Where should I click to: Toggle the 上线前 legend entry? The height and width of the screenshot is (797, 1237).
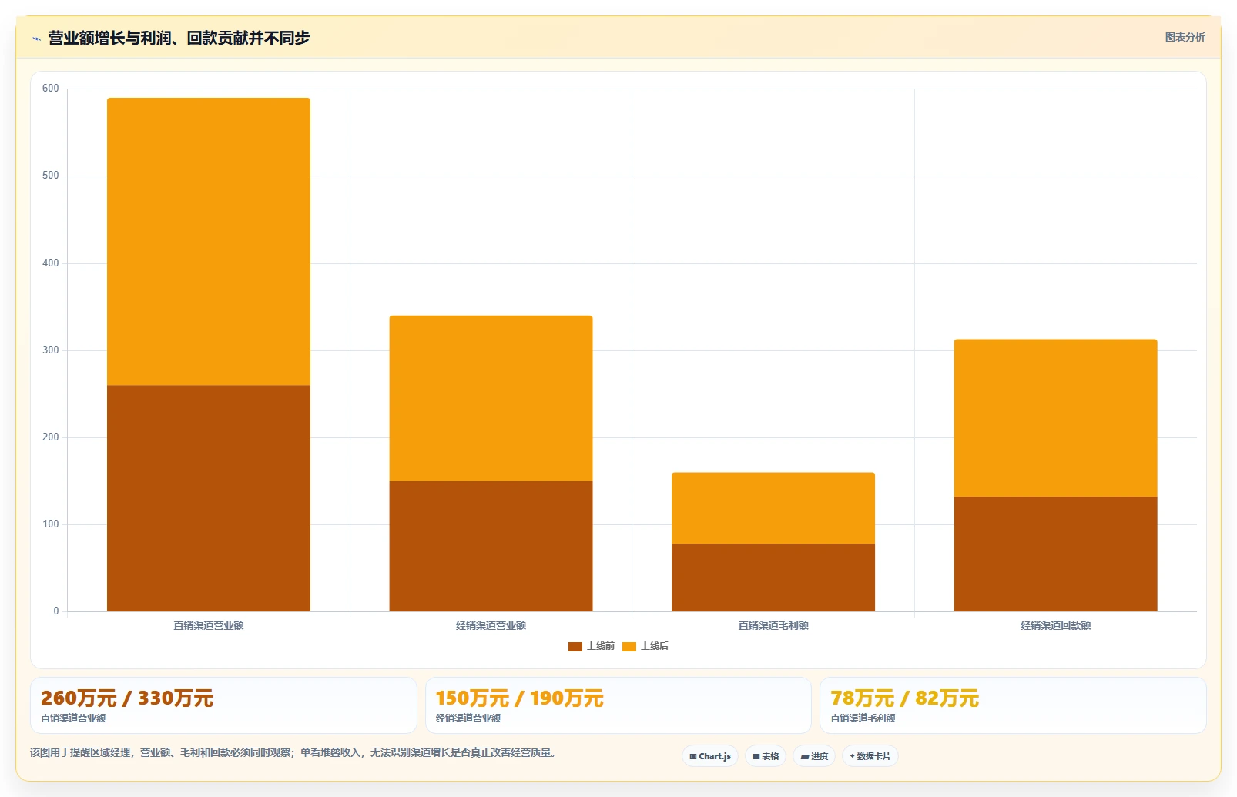click(591, 646)
